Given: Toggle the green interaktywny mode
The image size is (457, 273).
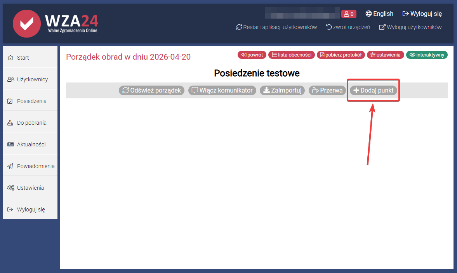Looking at the screenshot, I should (427, 55).
